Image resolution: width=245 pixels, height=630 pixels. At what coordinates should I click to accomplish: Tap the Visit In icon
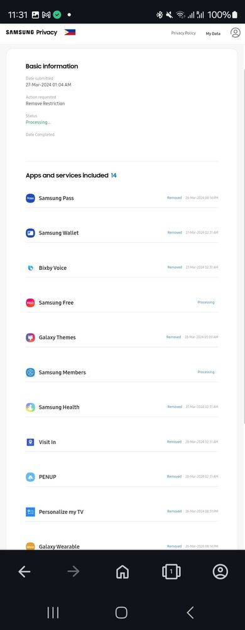pos(30,442)
